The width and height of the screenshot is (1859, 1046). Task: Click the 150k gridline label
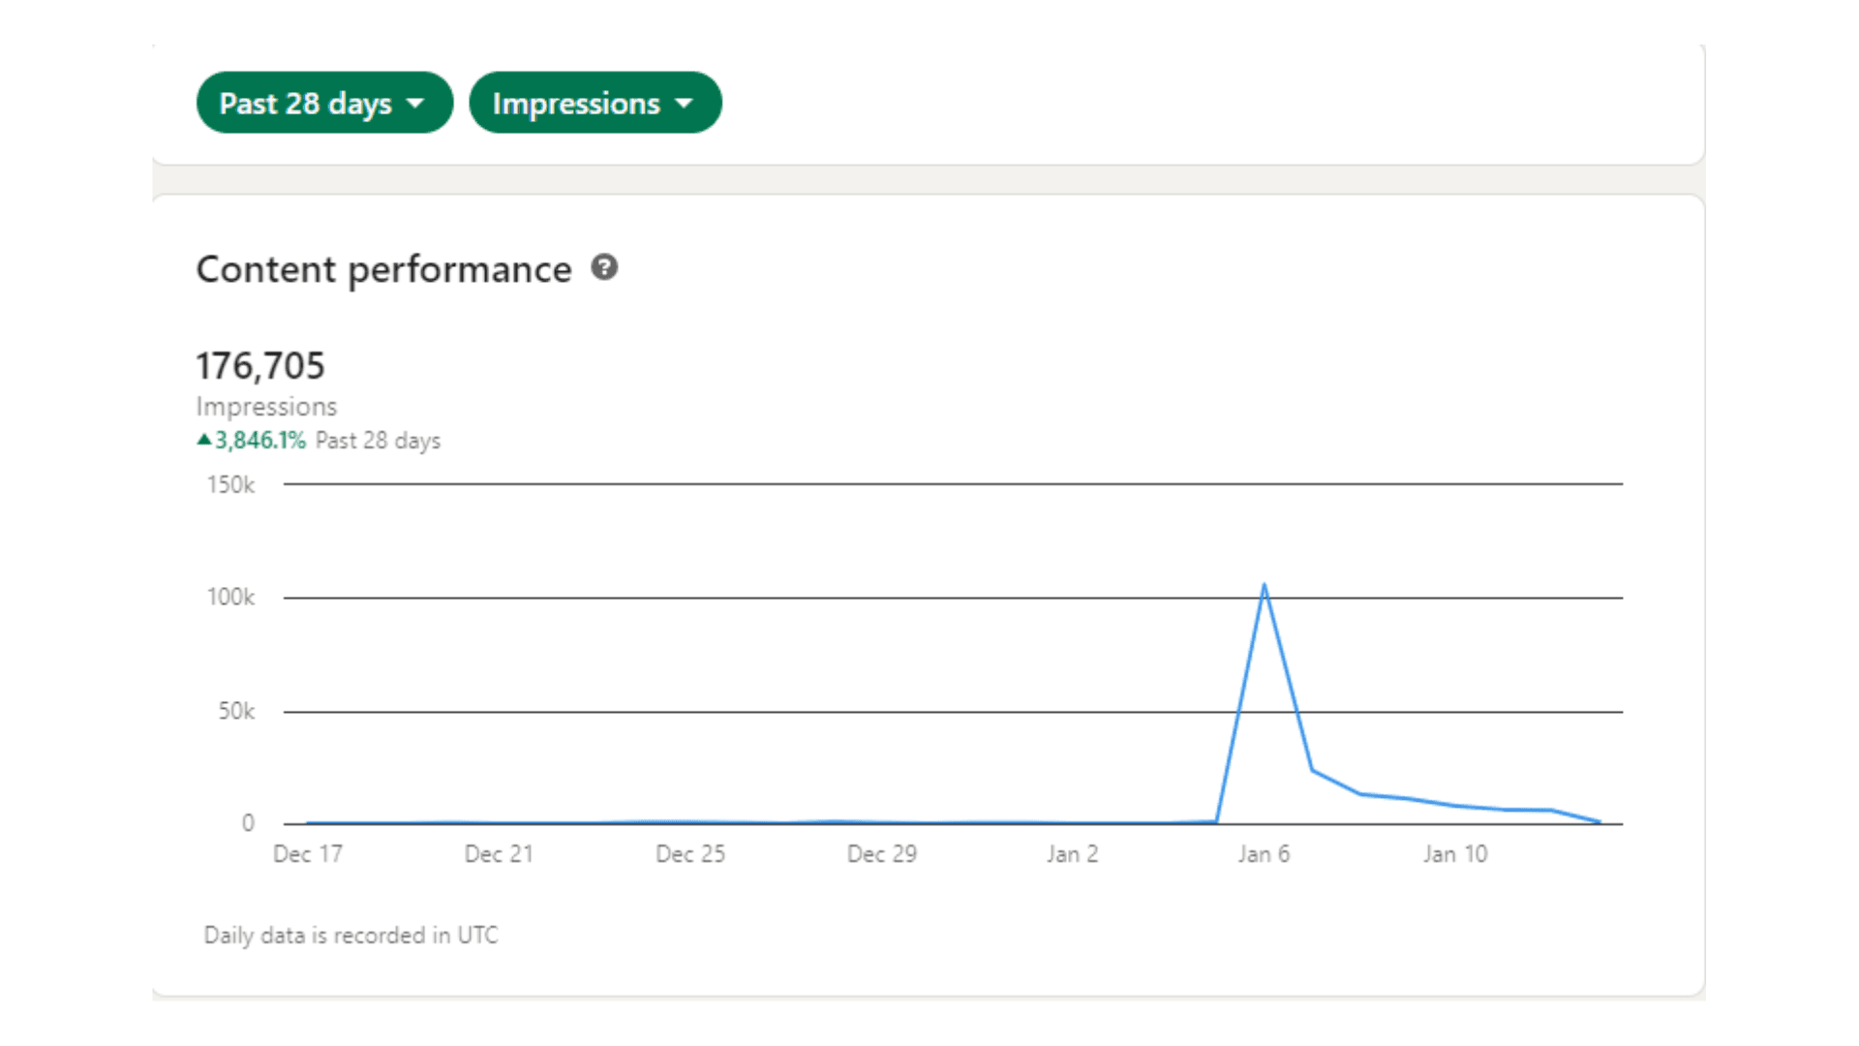pyautogui.click(x=230, y=484)
